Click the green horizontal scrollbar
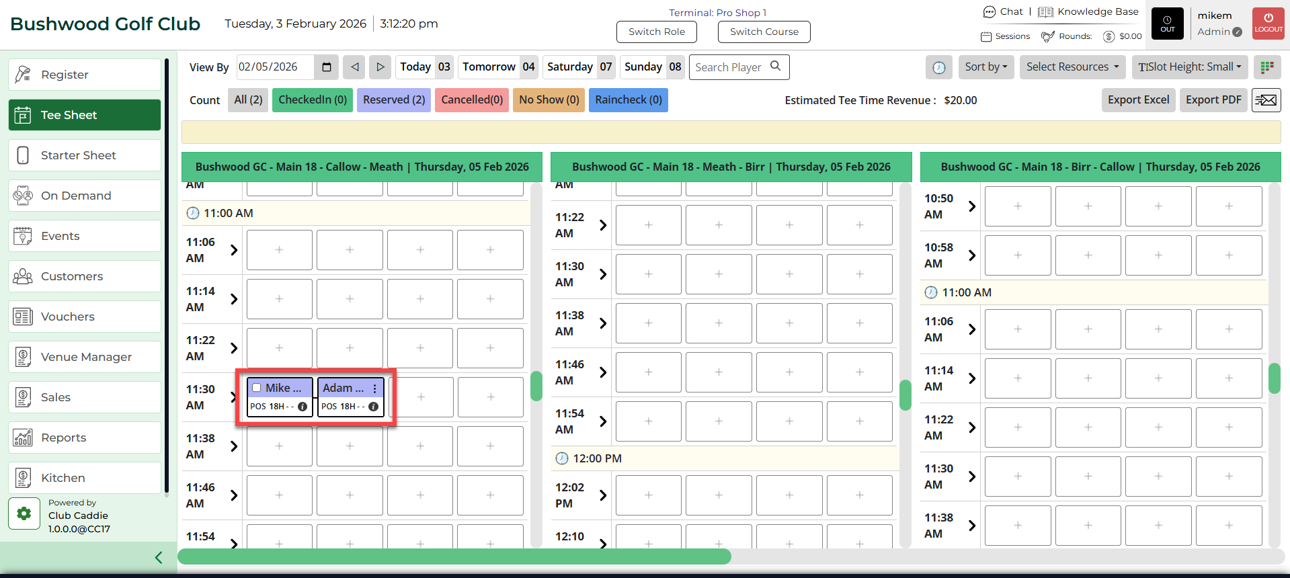The height and width of the screenshot is (578, 1290). 454,556
